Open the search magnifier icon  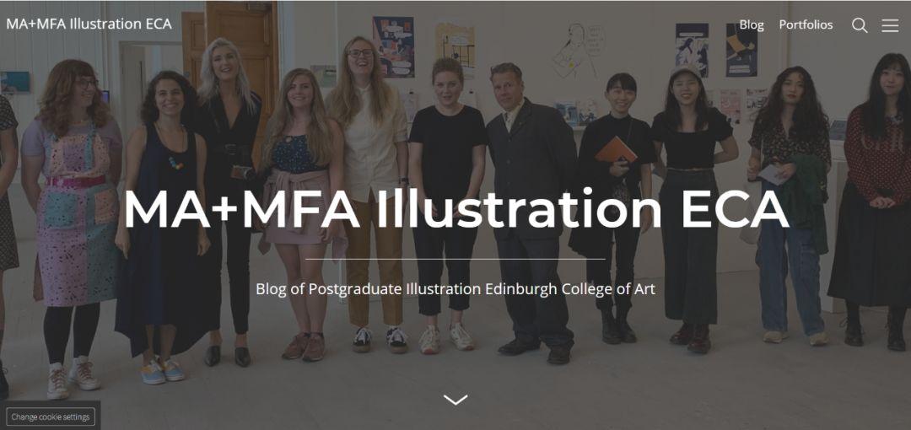coord(860,25)
